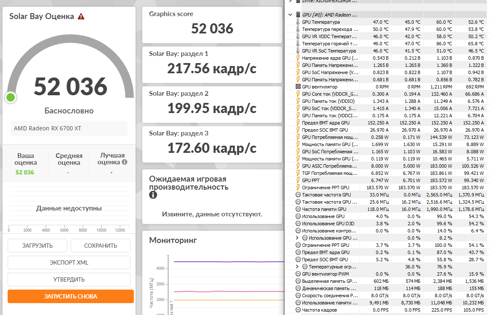Screen dimensions: 490x315
Task: Click the 1,211 RPM fan maximum value
Action: click(x=441, y=86)
